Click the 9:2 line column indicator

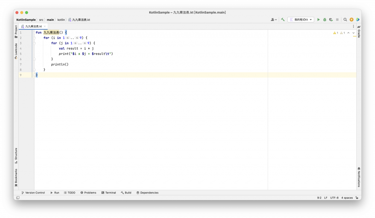click(319, 197)
